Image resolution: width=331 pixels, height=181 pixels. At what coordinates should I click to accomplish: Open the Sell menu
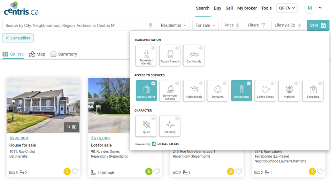pos(229,8)
